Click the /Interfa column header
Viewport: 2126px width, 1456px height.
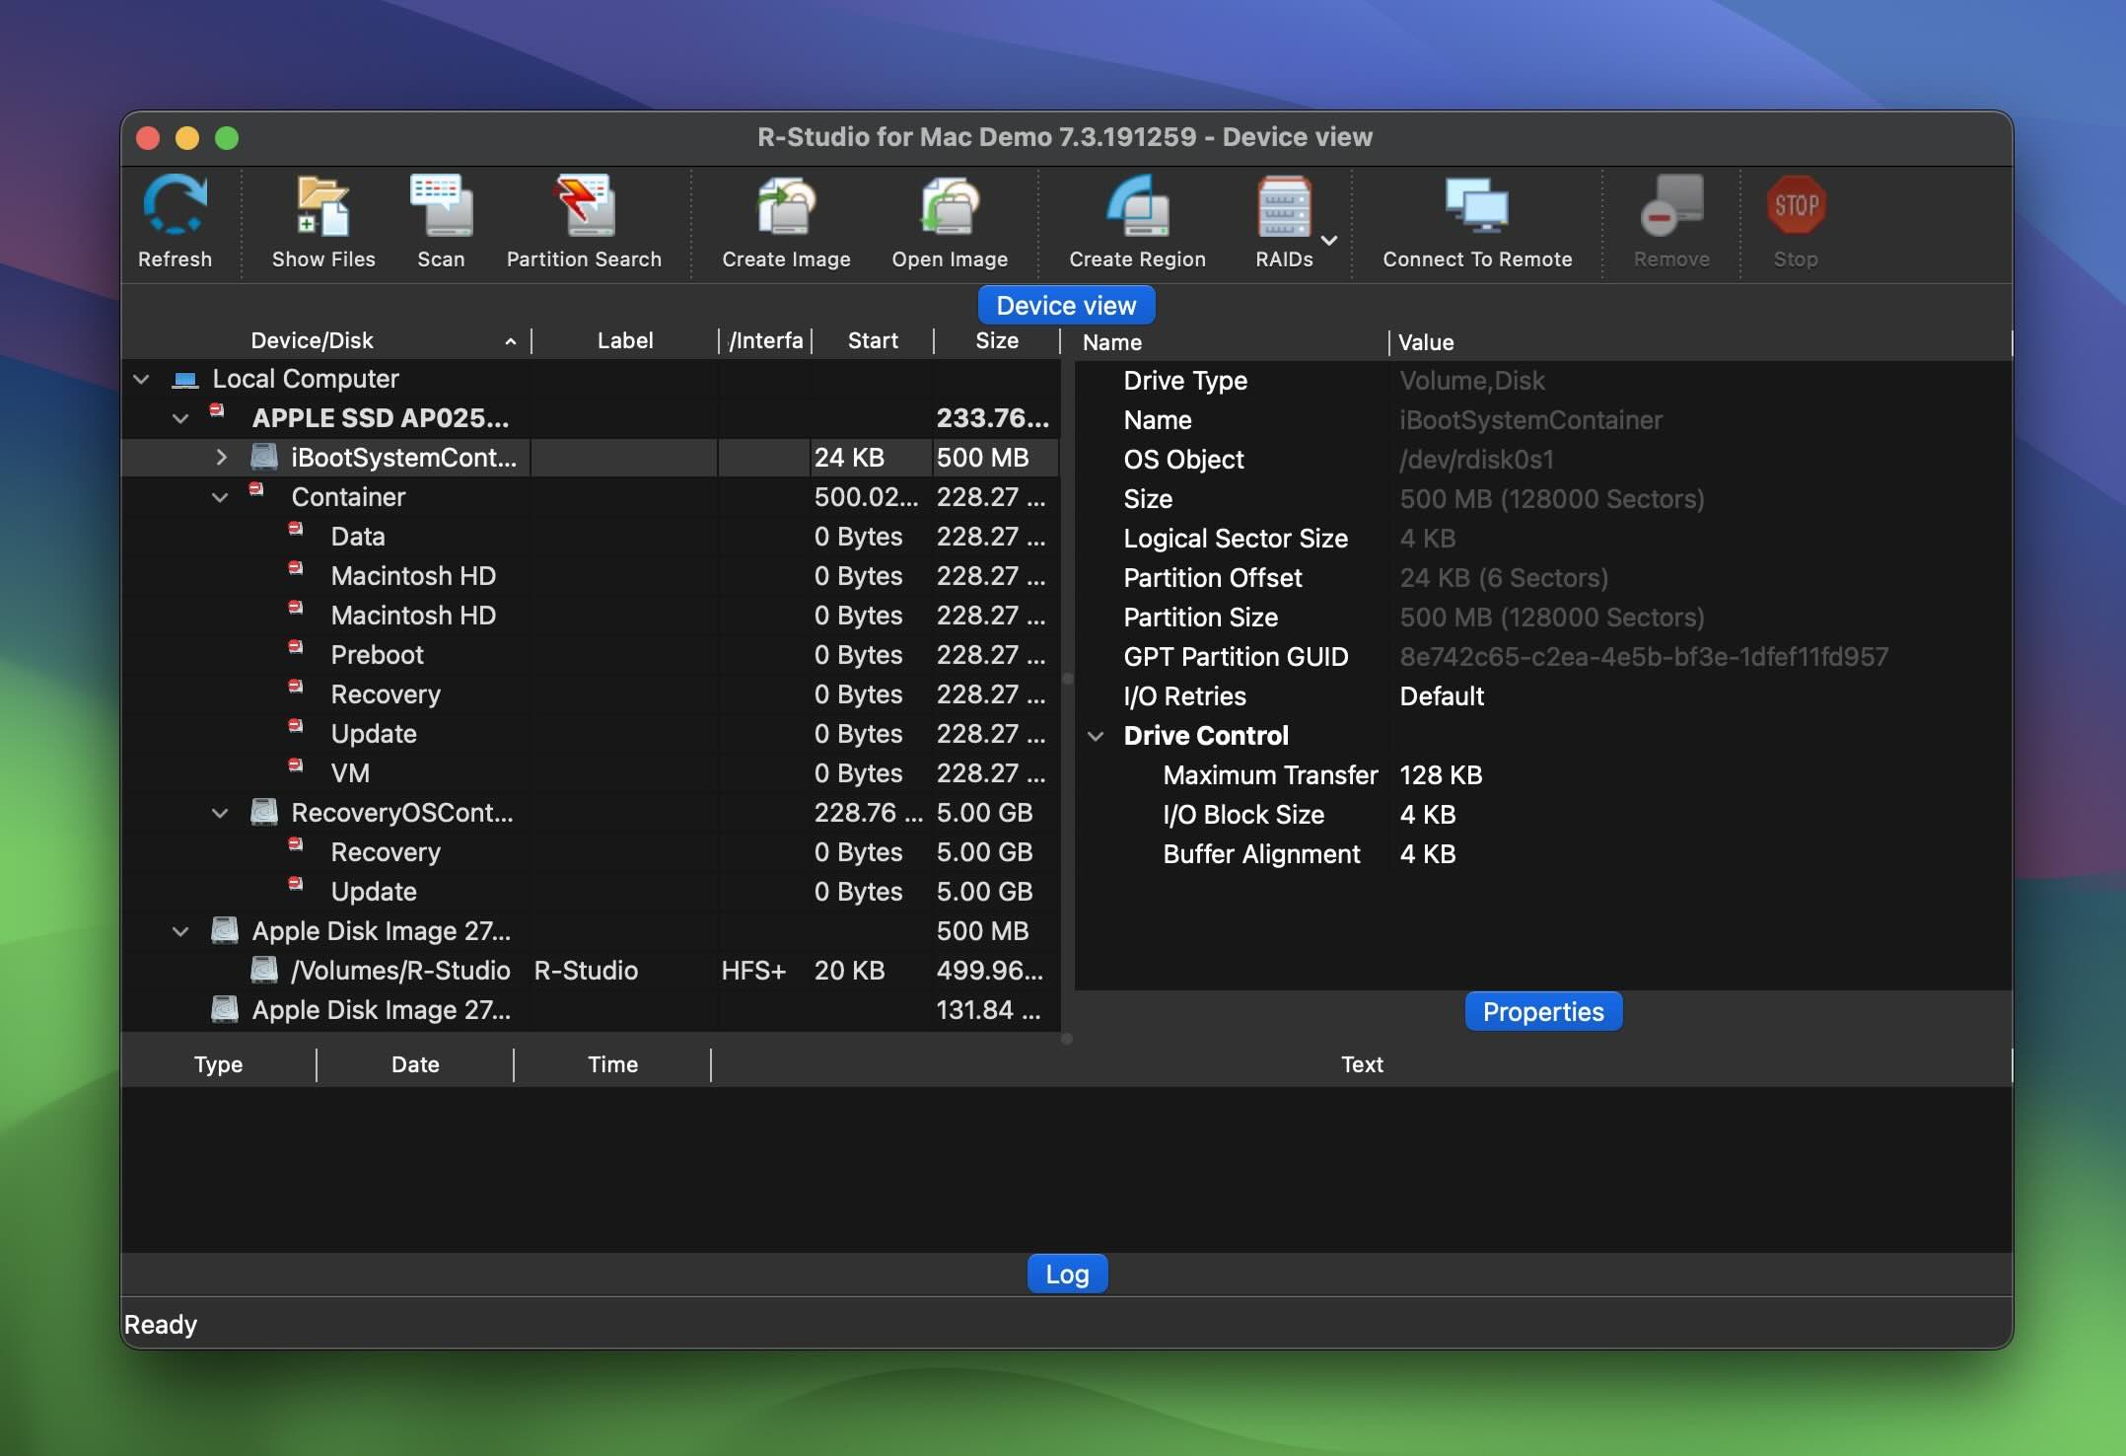766,341
